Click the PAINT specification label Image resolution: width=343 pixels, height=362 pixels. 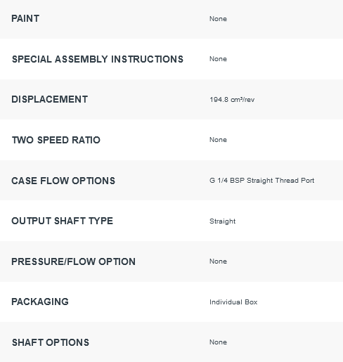point(25,19)
